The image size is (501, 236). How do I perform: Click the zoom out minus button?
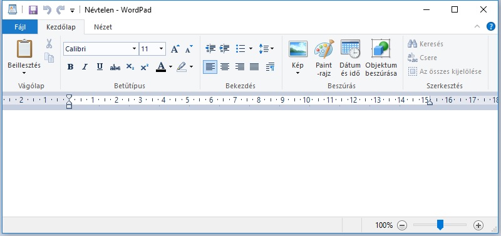tap(402, 225)
